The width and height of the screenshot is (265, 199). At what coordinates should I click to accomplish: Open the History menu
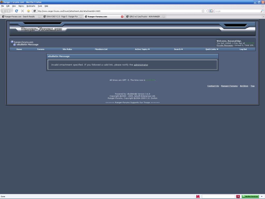(x=21, y=6)
